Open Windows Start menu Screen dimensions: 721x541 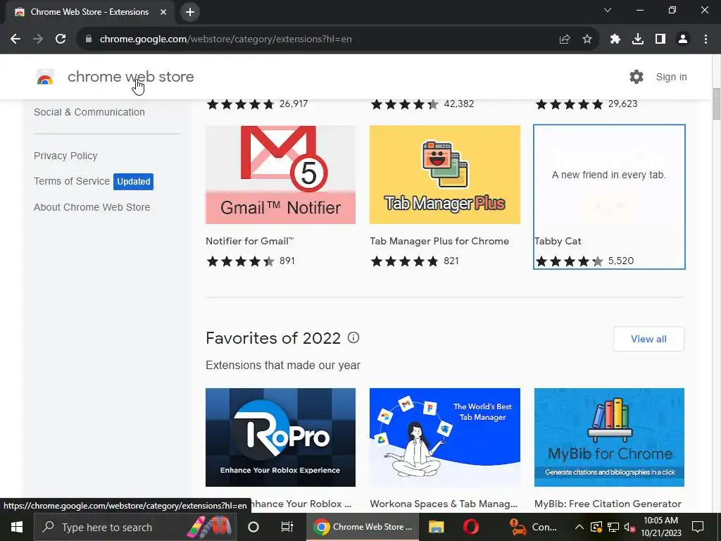click(17, 527)
